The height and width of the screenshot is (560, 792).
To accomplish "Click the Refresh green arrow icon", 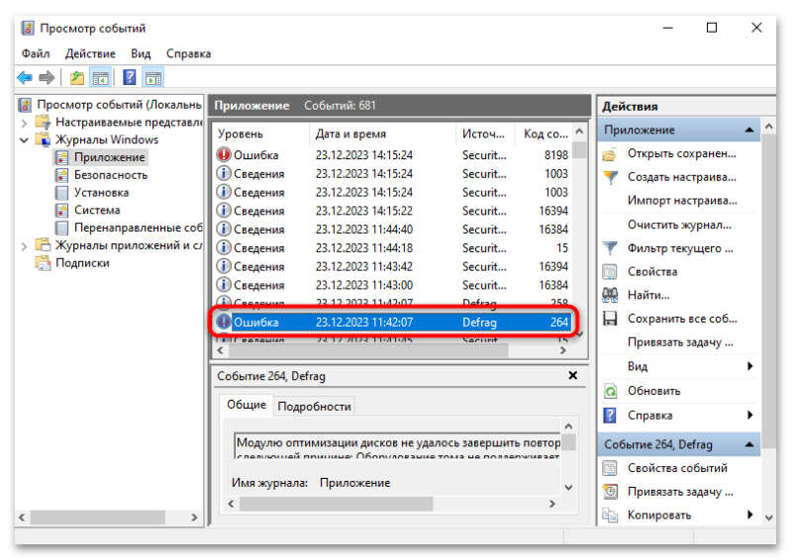I will (x=610, y=391).
